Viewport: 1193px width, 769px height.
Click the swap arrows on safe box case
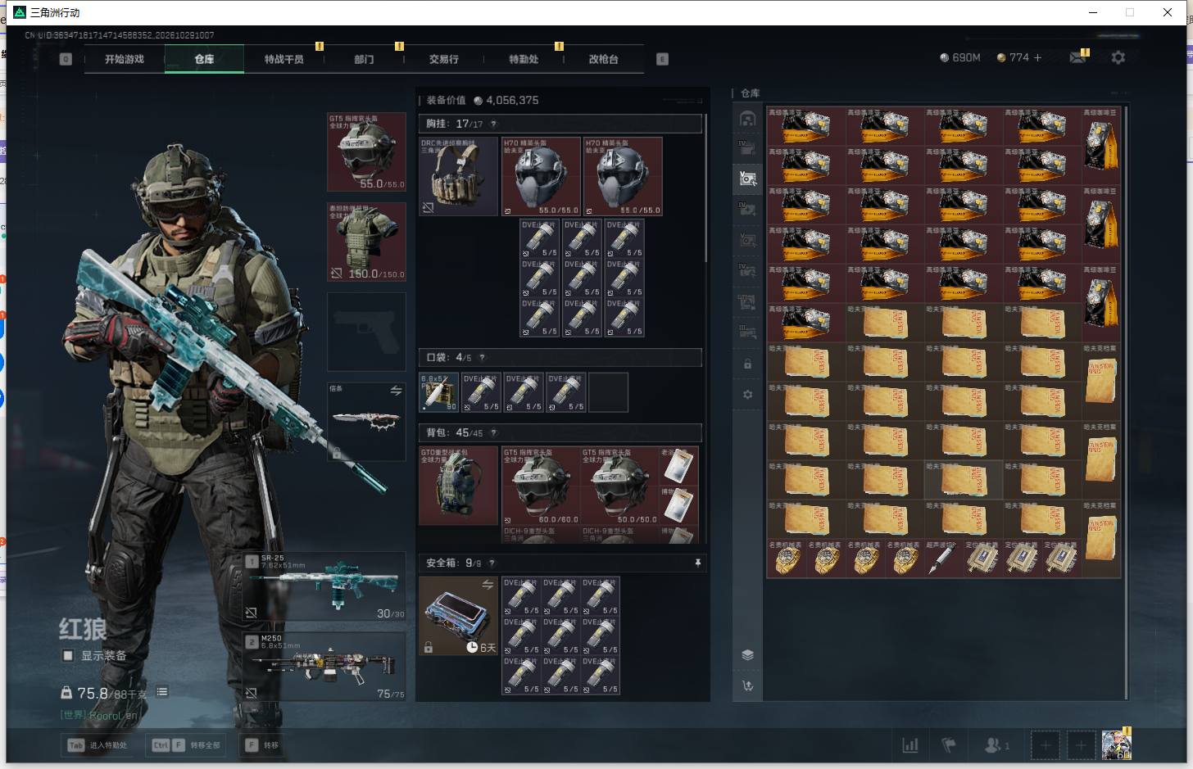click(x=488, y=584)
